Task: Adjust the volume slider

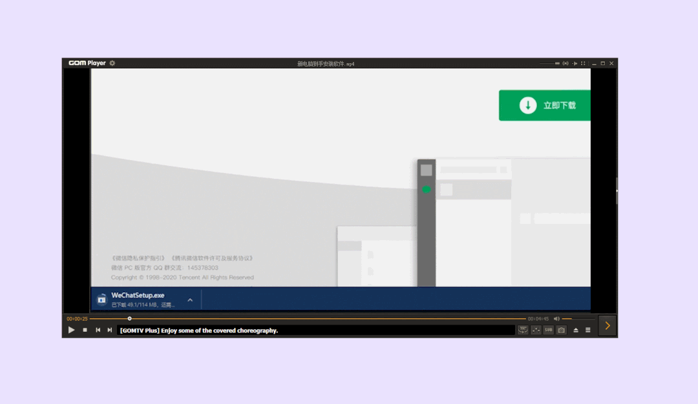Action: coord(578,319)
